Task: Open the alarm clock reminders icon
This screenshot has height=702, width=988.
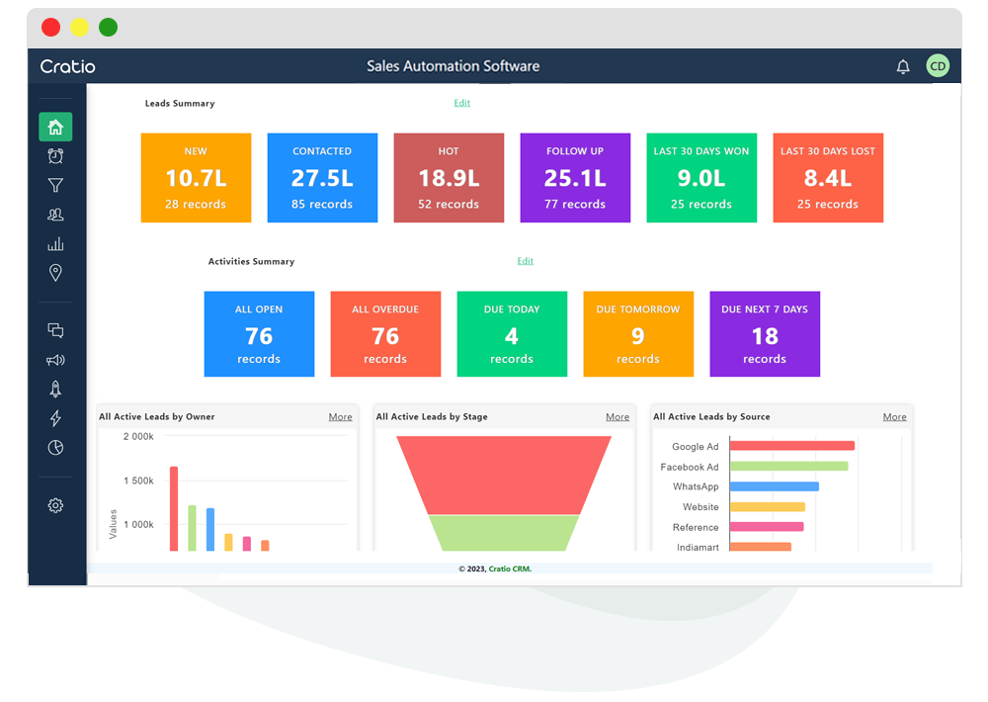Action: tap(55, 156)
